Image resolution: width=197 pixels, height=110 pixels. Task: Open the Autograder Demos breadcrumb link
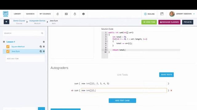(x=37, y=21)
